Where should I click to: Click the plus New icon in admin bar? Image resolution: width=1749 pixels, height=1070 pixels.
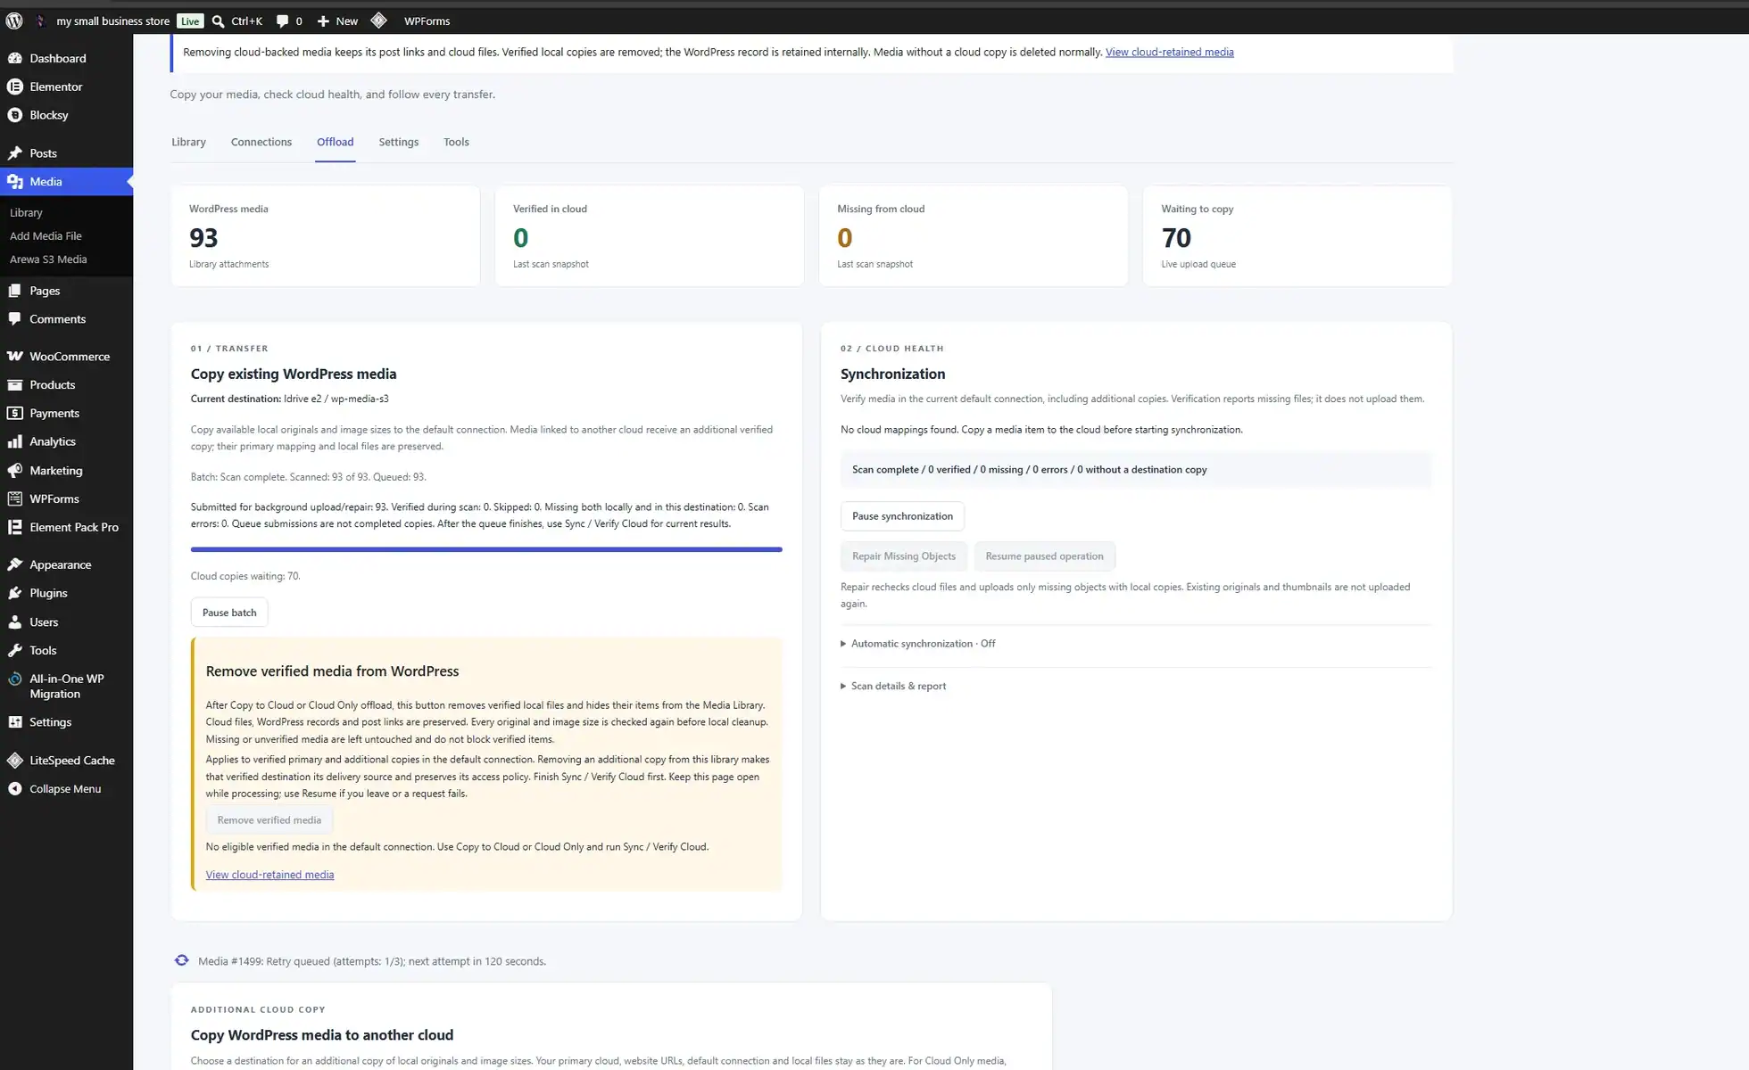[323, 21]
